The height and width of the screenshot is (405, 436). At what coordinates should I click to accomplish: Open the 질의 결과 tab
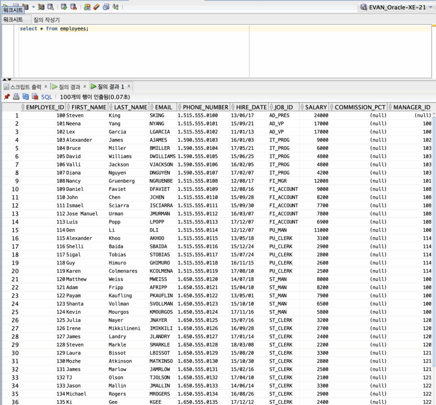[x=69, y=87]
